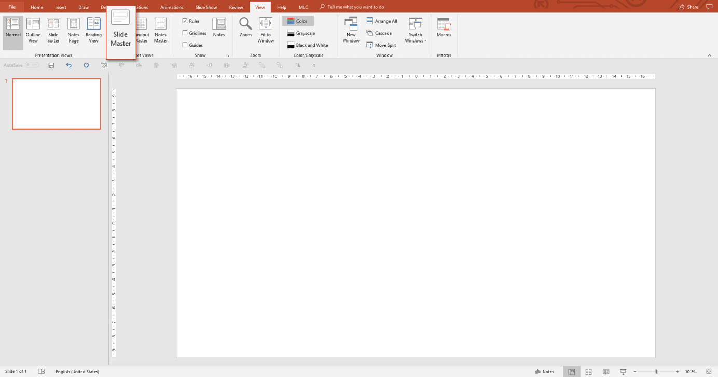Open the Switch Windows dropdown

pyautogui.click(x=415, y=30)
